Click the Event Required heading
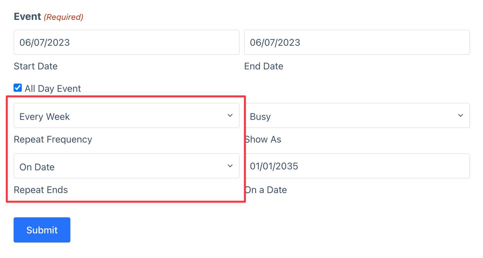483x258 pixels. click(x=48, y=16)
